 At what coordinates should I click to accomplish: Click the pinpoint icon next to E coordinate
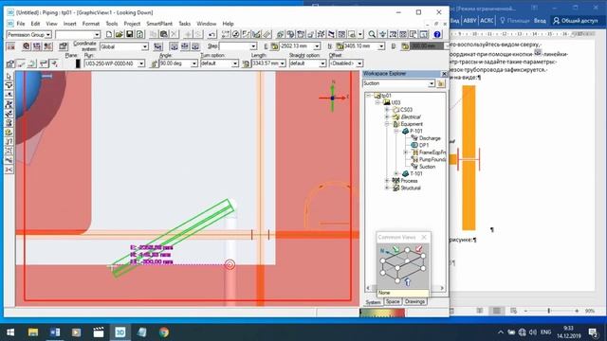click(x=274, y=46)
